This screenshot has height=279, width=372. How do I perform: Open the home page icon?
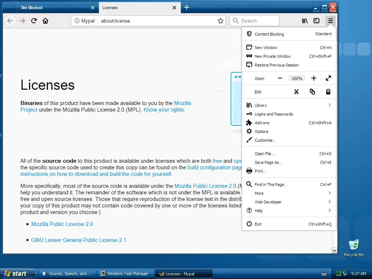click(45, 21)
